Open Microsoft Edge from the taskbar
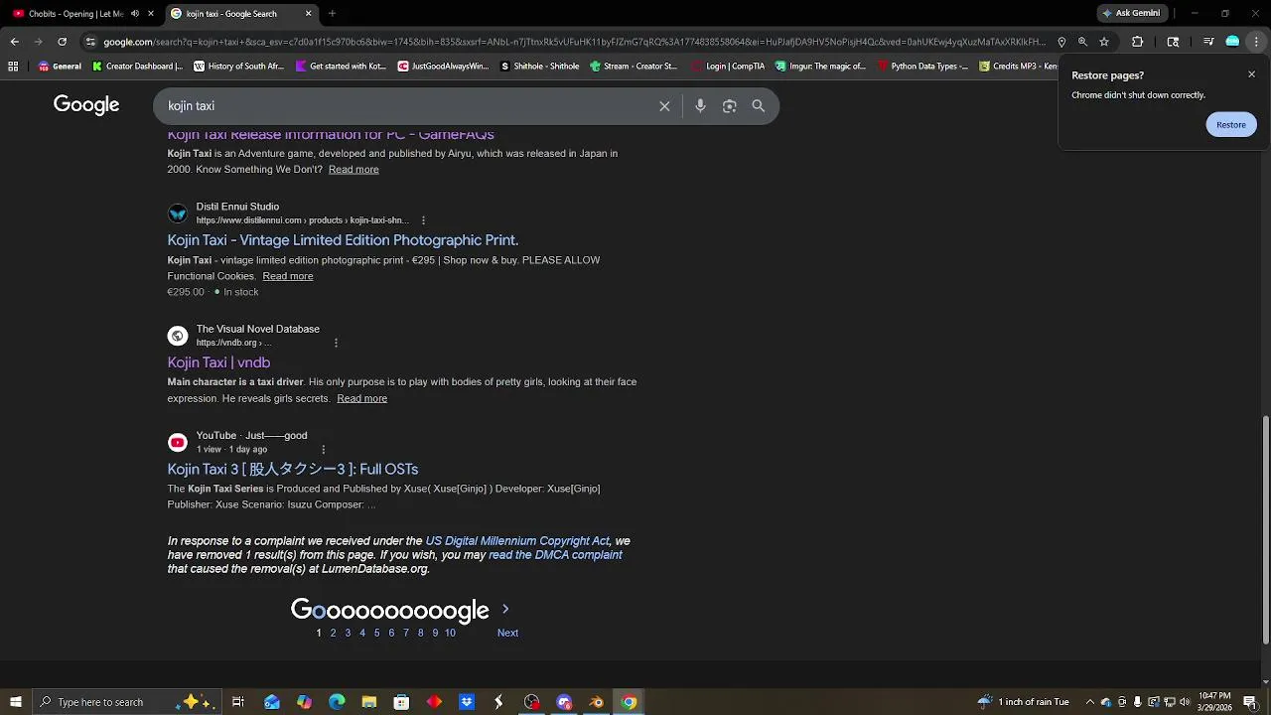 337,702
